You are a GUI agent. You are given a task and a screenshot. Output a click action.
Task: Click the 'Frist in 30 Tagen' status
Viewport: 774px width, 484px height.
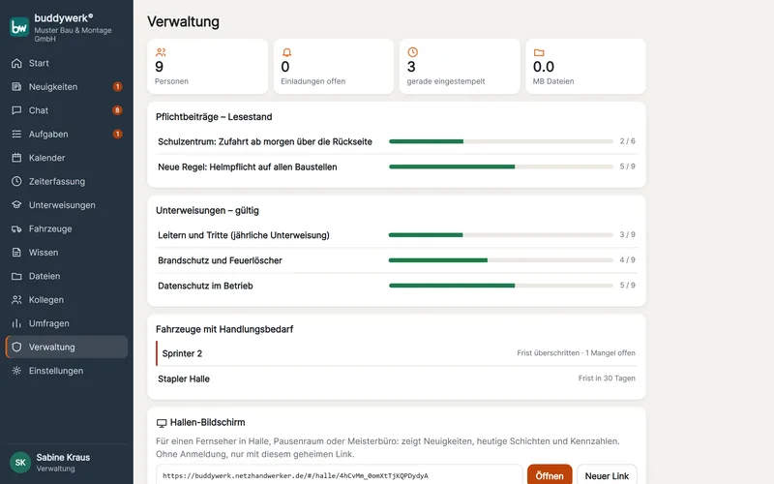click(x=607, y=378)
